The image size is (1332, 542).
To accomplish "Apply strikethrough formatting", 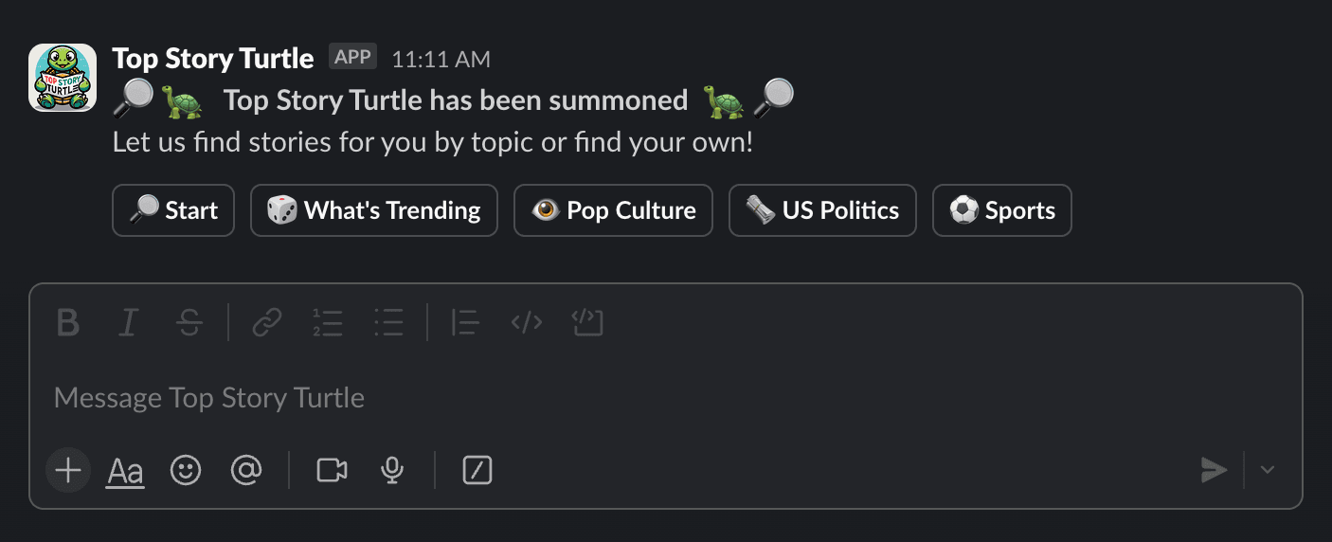I will (x=189, y=323).
